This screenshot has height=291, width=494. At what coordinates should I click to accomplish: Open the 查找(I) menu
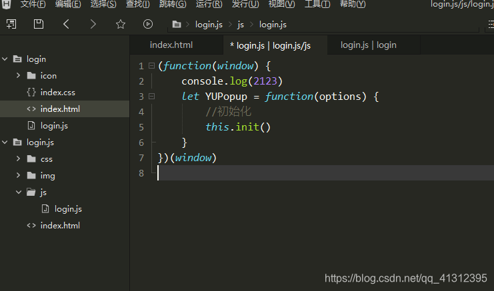point(138,5)
